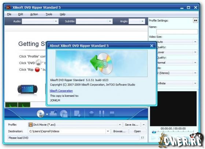Open the Xilisoft Corporation link
The image size is (205, 149).
61,91
